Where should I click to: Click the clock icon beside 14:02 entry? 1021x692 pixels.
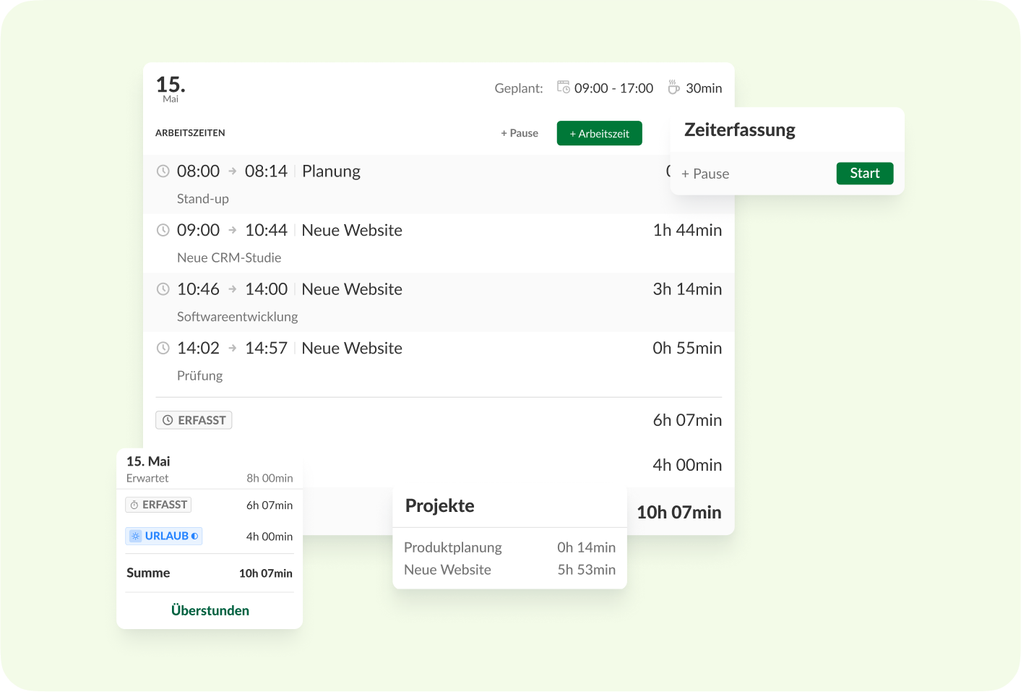coord(163,348)
